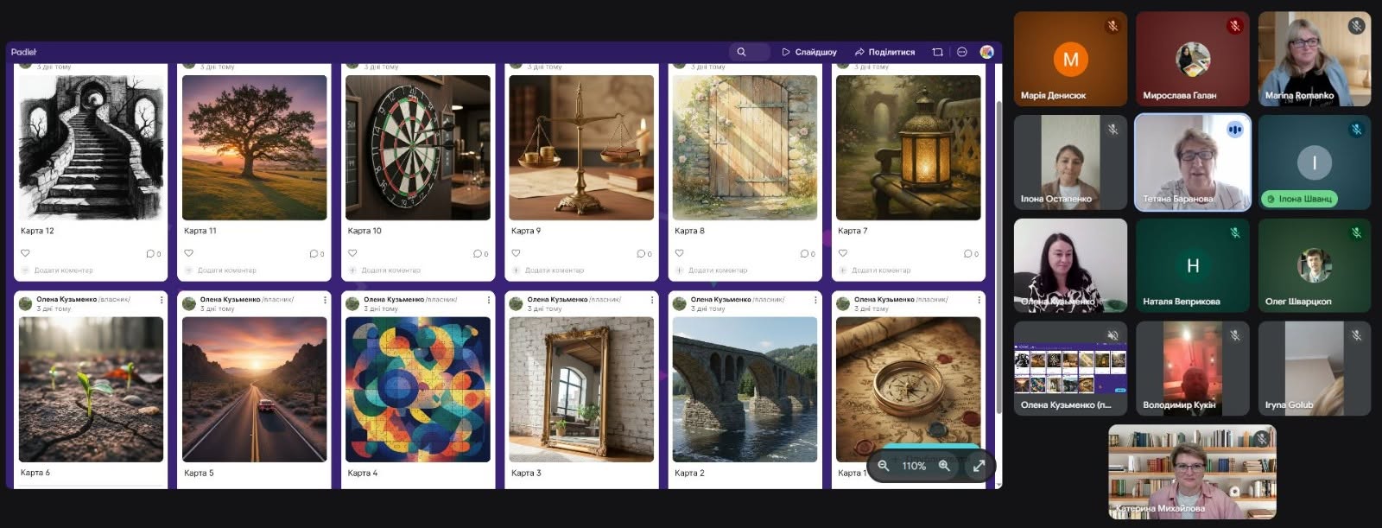Like the Карта 12 post
This screenshot has height=528, width=1382.
pos(25,253)
